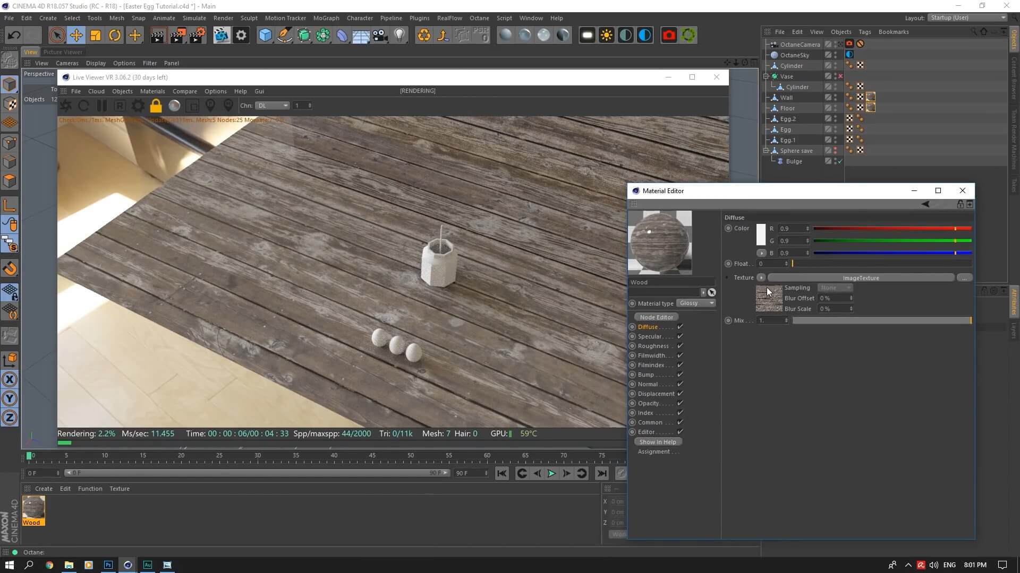Switch to the Picture Viewer tab
This screenshot has height=573, width=1020.
pos(63,51)
